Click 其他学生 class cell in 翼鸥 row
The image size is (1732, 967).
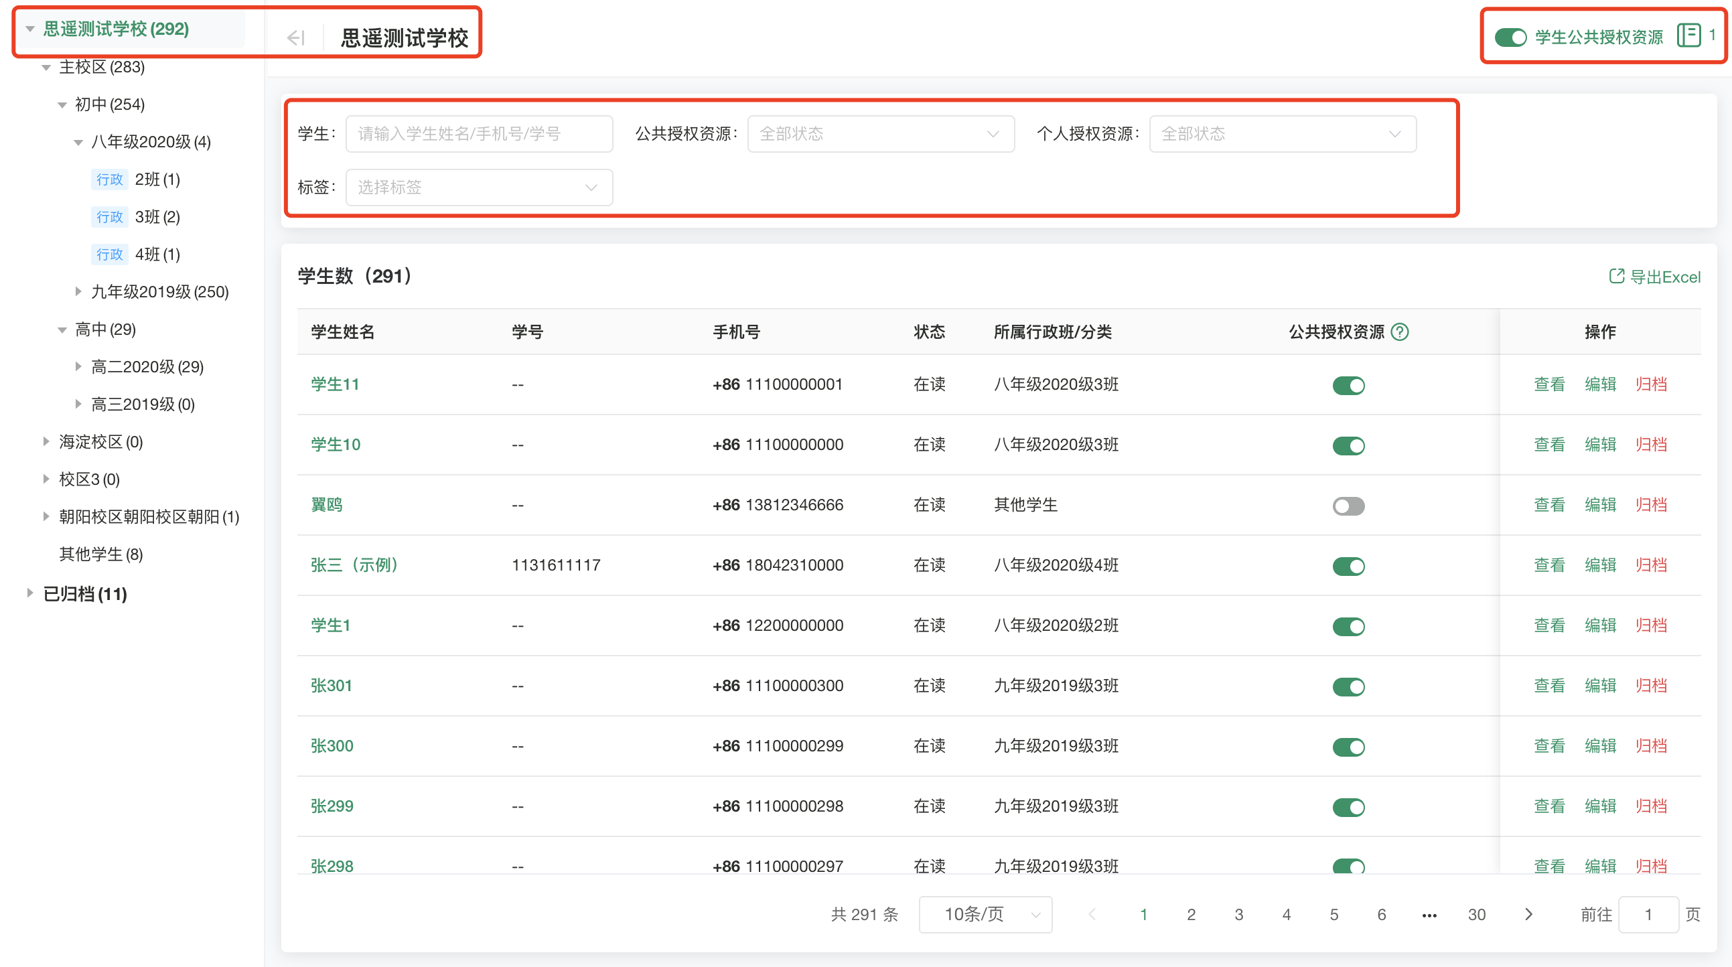[1025, 505]
